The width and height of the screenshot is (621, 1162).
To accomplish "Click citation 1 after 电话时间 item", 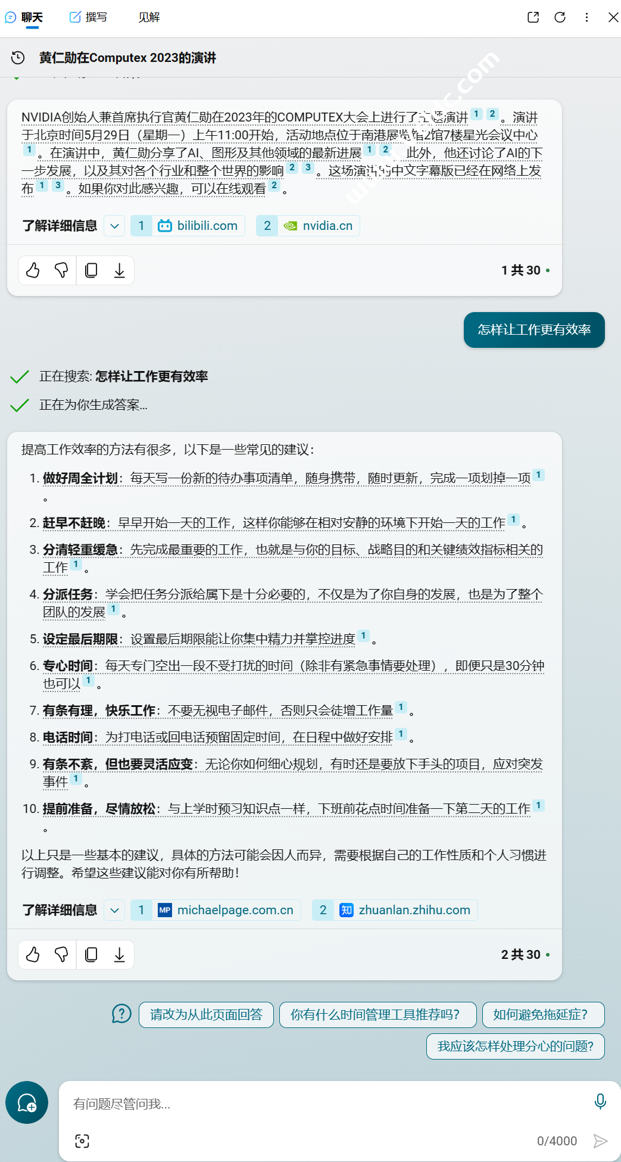I will tap(401, 734).
